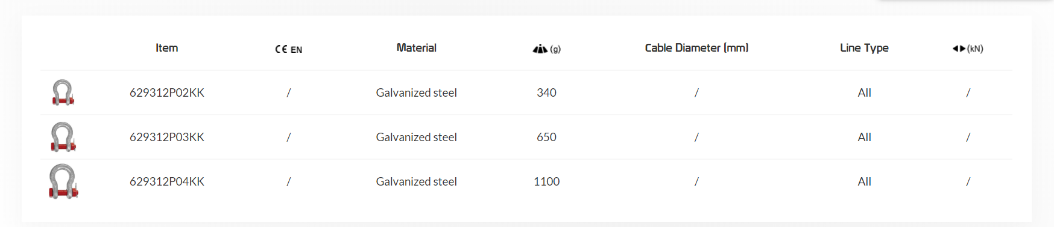The height and width of the screenshot is (227, 1054).
Task: Click the Cable Diameter (mm) column header
Action: [696, 47]
